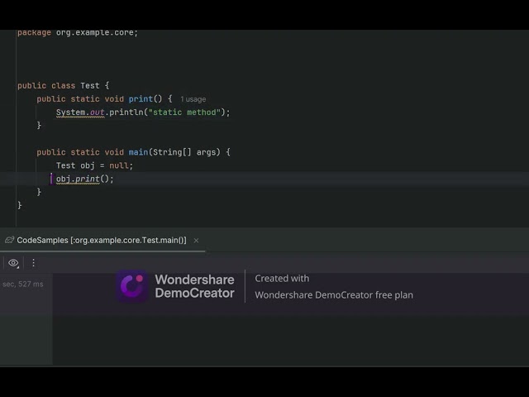Click on 'package' keyword in first line

34,33
